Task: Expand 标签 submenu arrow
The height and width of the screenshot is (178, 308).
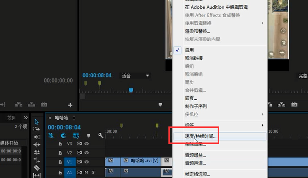Action: coord(263,125)
